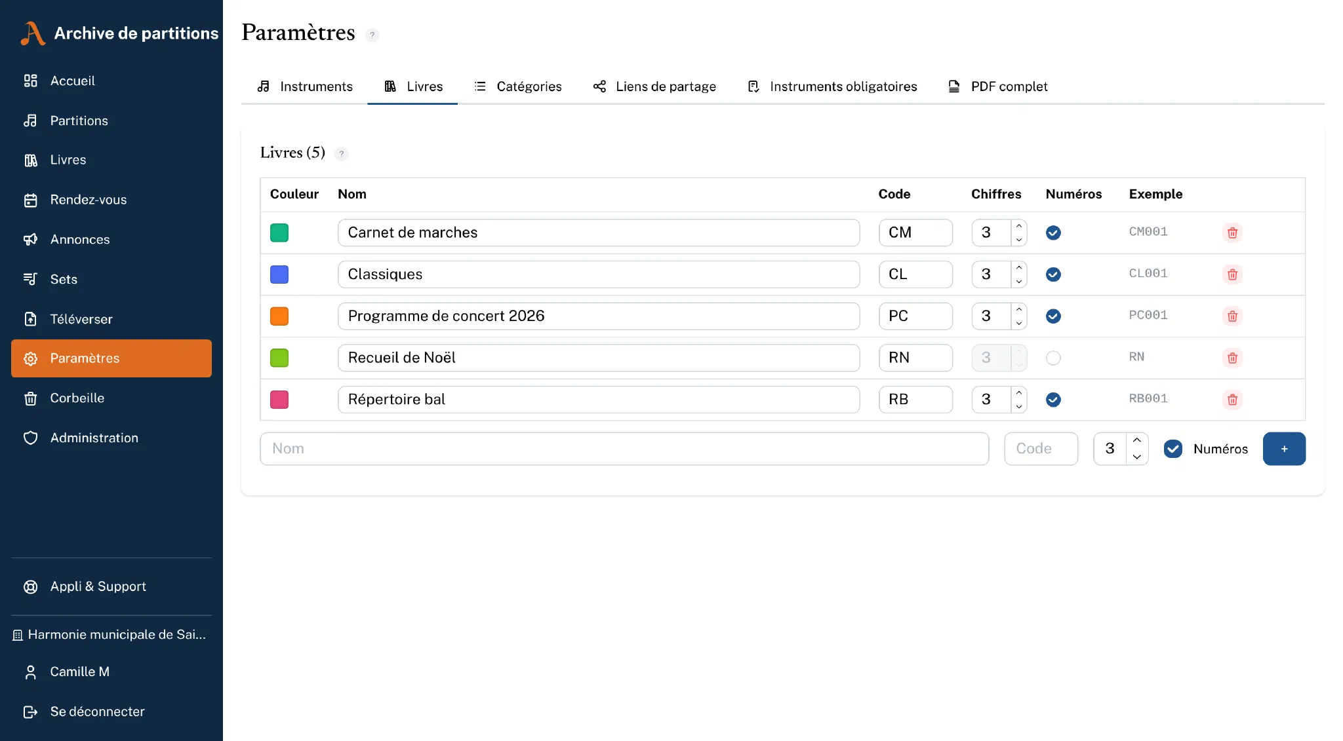Click the Téléverser upload file icon
Viewport: 1343px width, 741px height.
click(x=30, y=319)
